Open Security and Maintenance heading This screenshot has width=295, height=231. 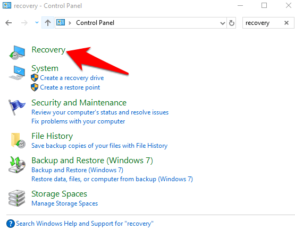pyautogui.click(x=79, y=103)
